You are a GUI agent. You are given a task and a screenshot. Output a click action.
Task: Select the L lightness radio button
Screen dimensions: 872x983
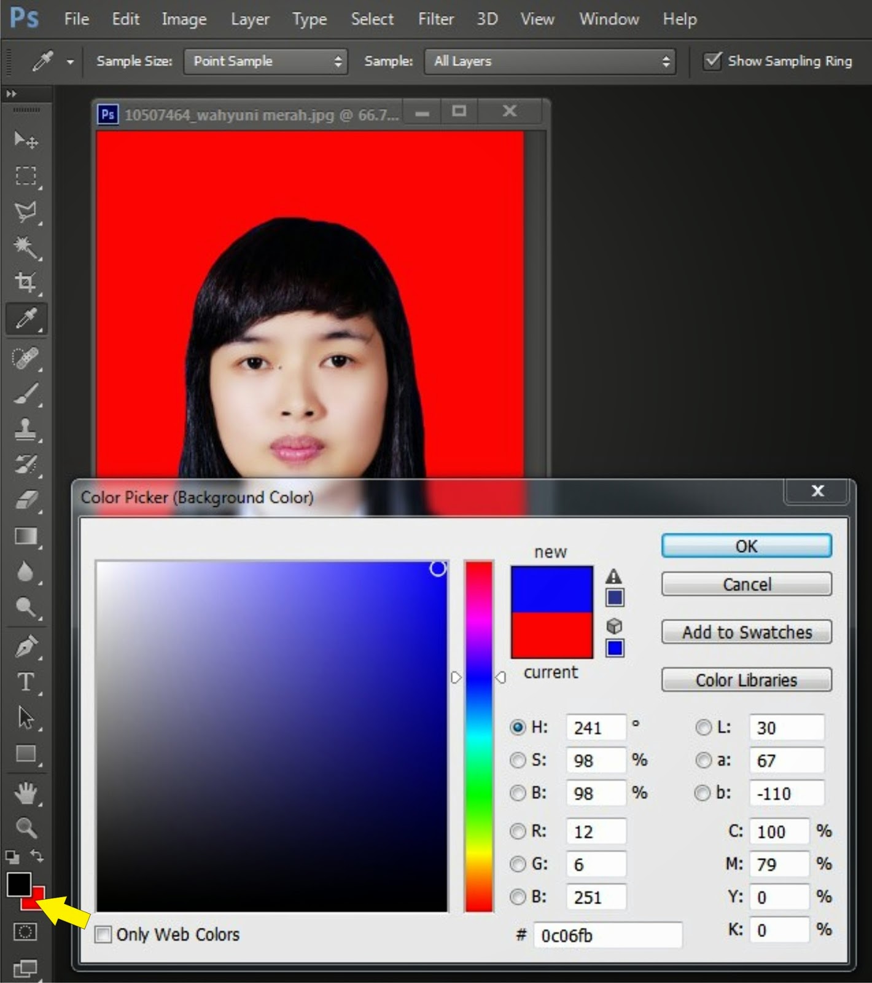[703, 727]
